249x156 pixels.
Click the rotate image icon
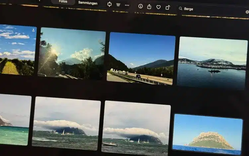pos(168,7)
